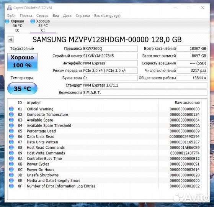
Task: Close the CrystalDiskInfo window
Action: pyautogui.click(x=203, y=8)
